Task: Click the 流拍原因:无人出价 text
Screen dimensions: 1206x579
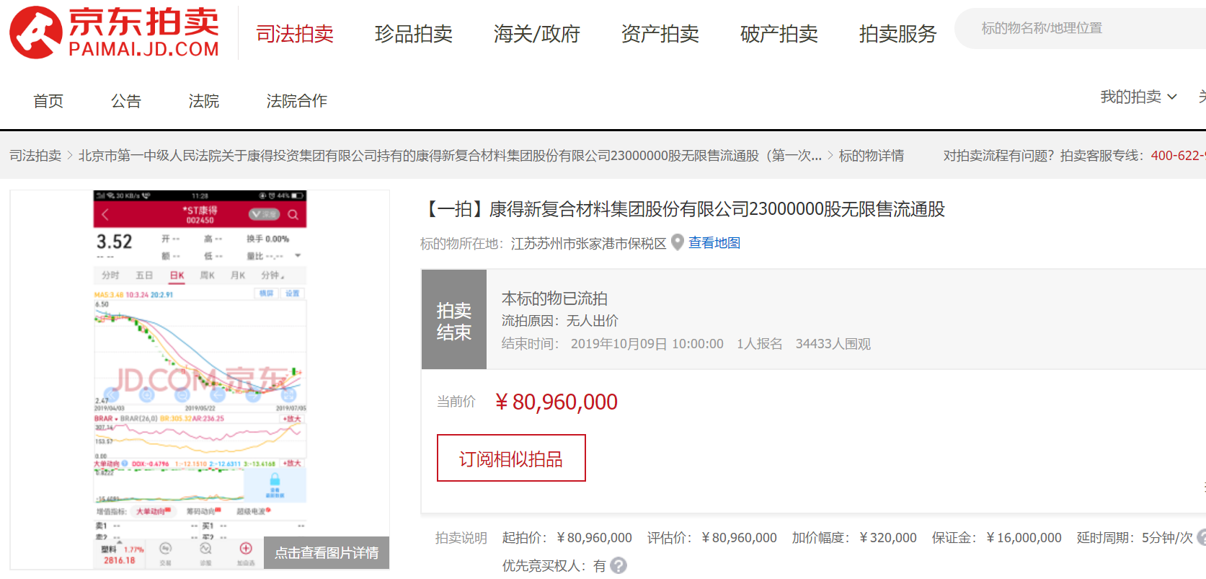Action: coord(560,321)
